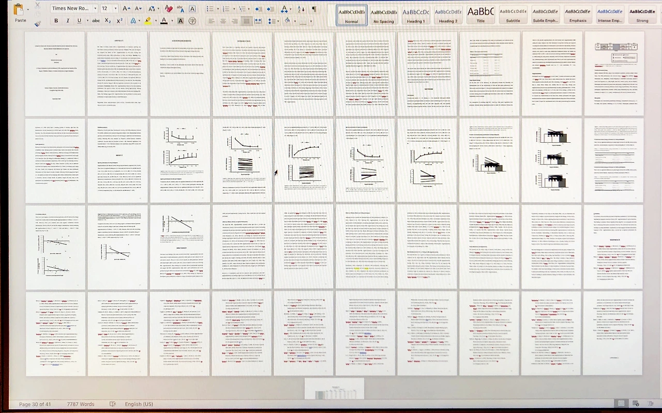Toggle Italic formatting
Screen dimensions: 662x413
(68, 21)
